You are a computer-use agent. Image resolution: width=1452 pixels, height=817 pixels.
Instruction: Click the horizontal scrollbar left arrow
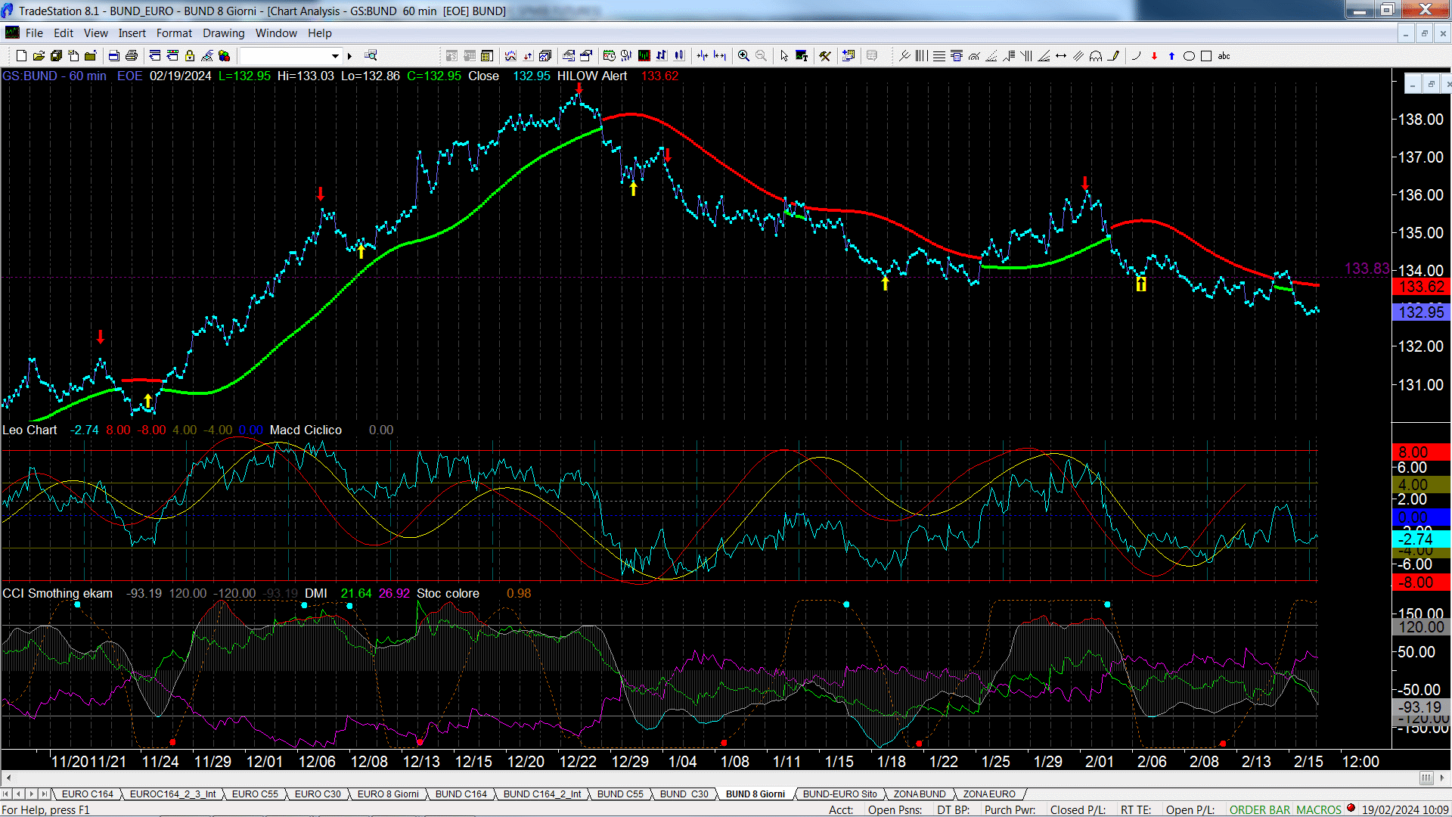pyautogui.click(x=8, y=778)
